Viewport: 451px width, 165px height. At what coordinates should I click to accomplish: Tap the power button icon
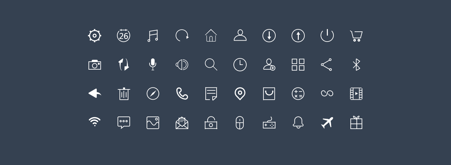click(327, 35)
